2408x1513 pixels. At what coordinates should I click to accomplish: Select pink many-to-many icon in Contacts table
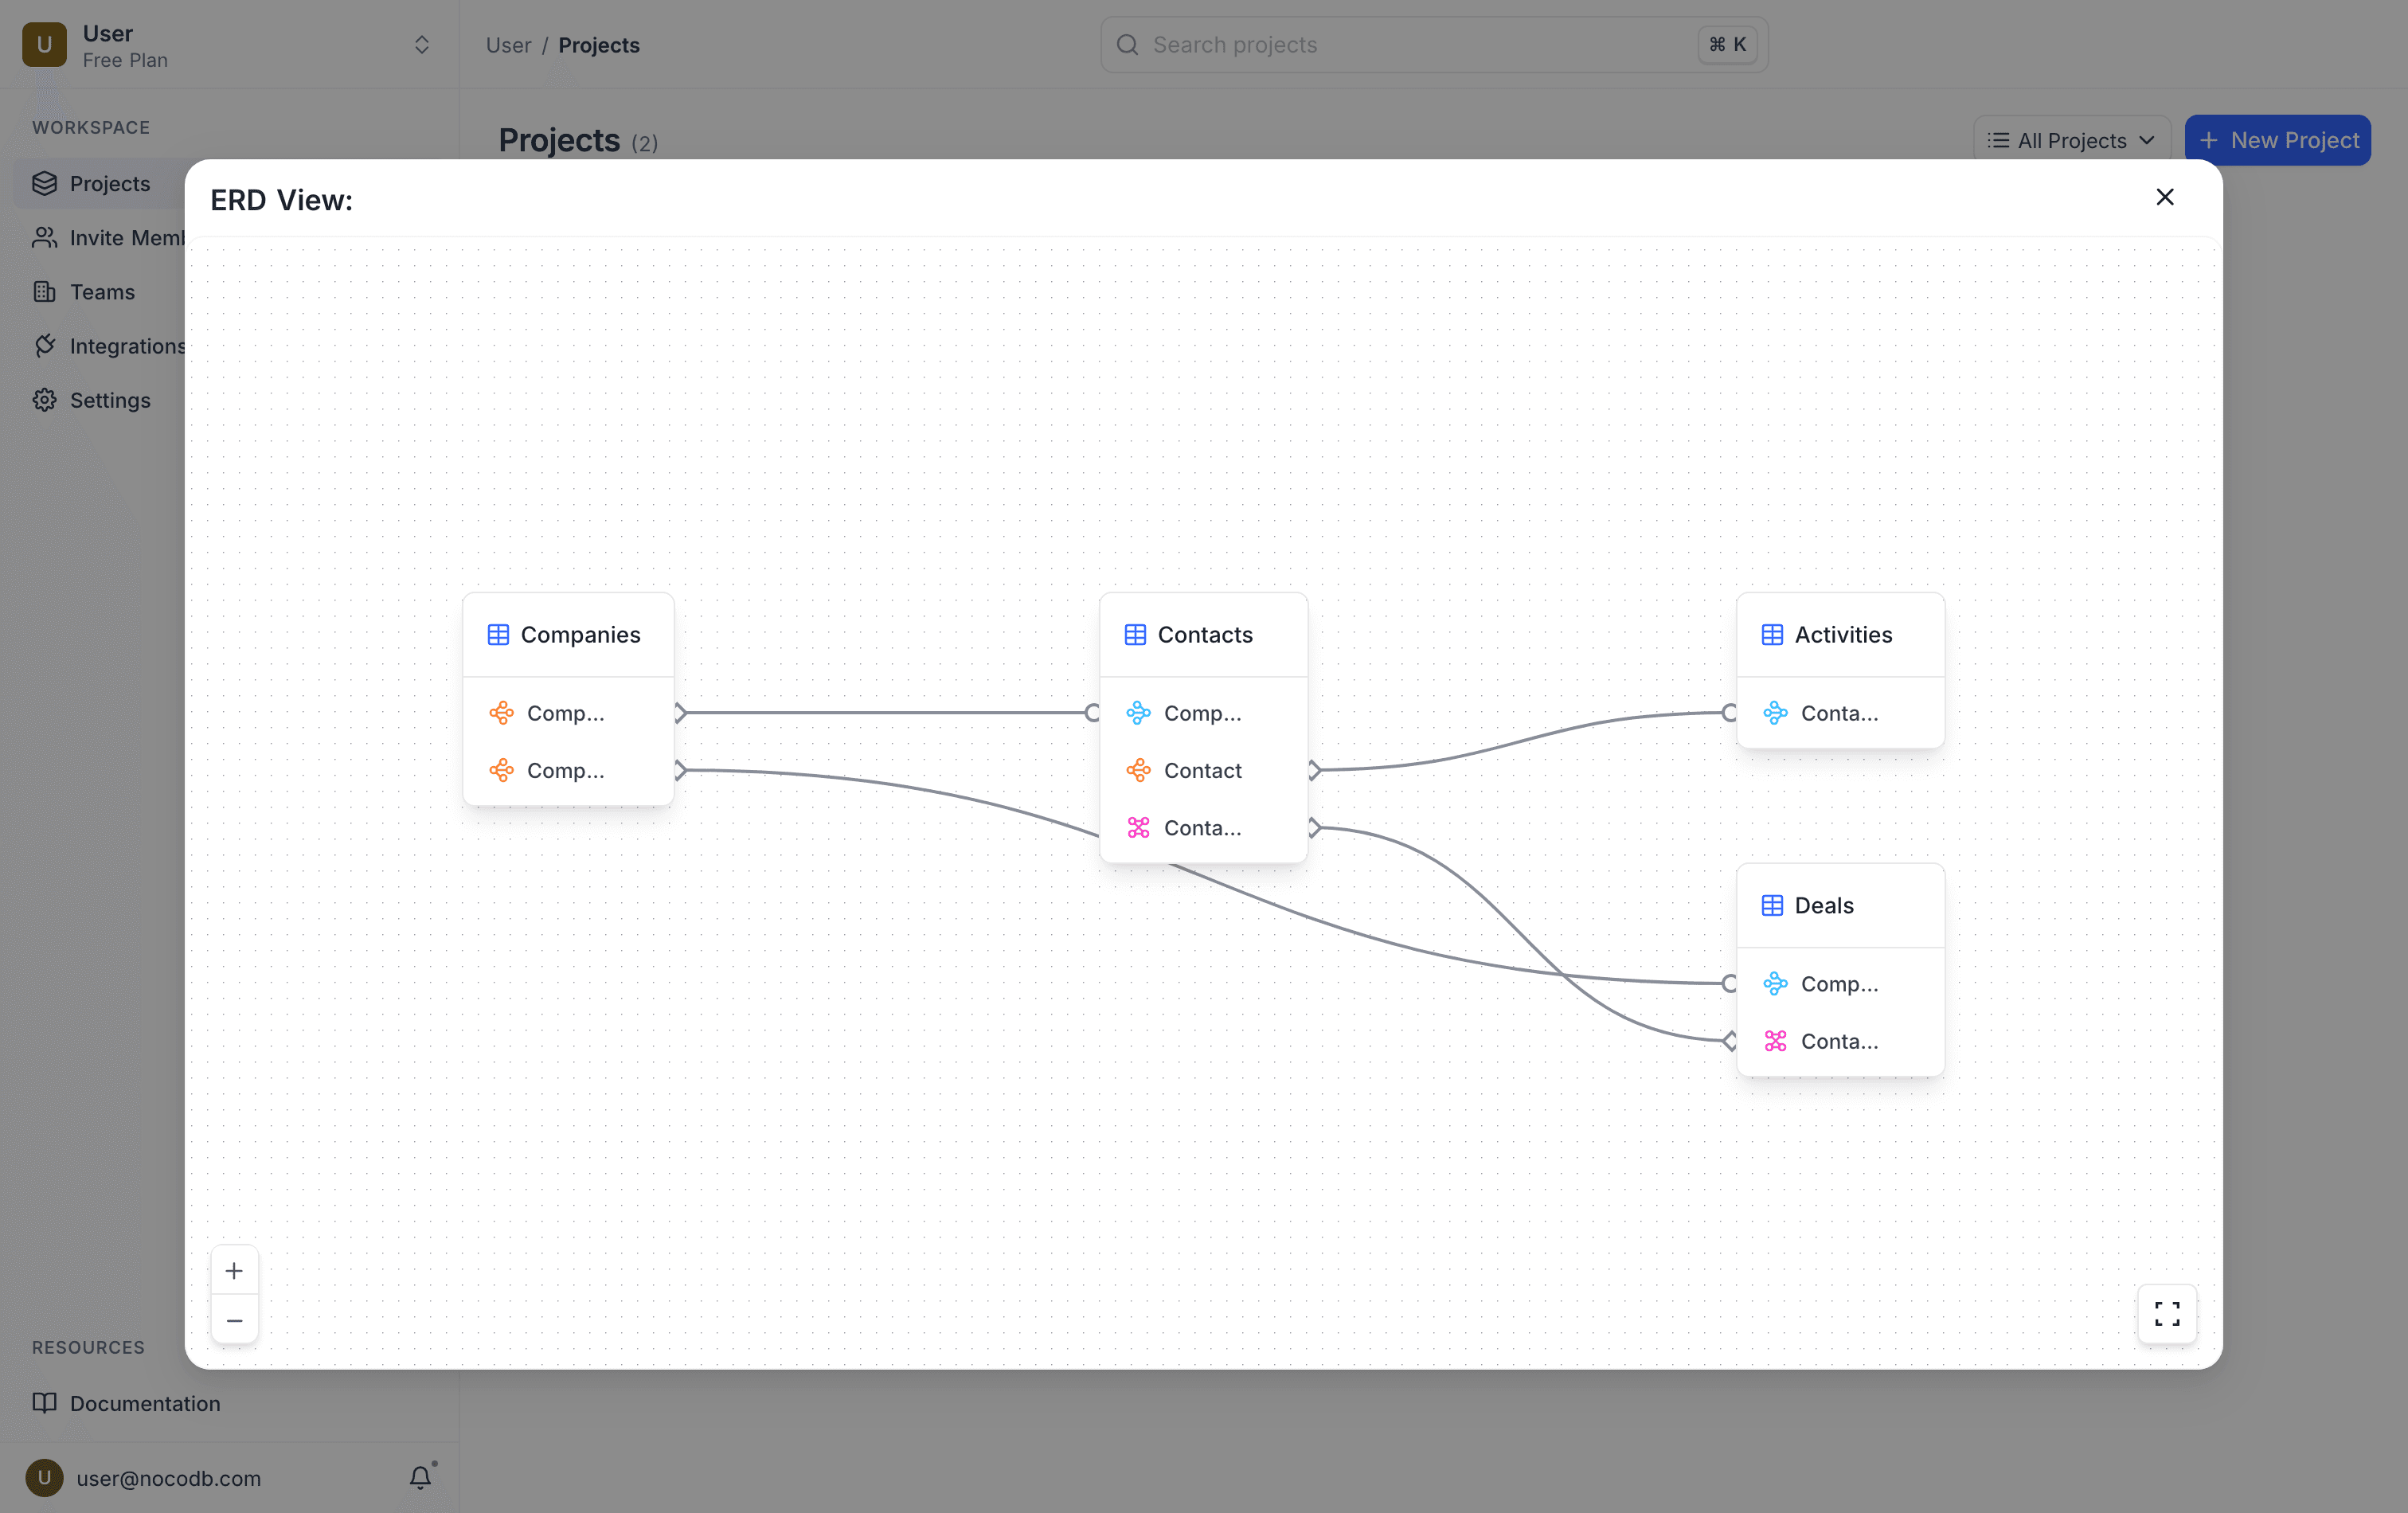pyautogui.click(x=1138, y=827)
